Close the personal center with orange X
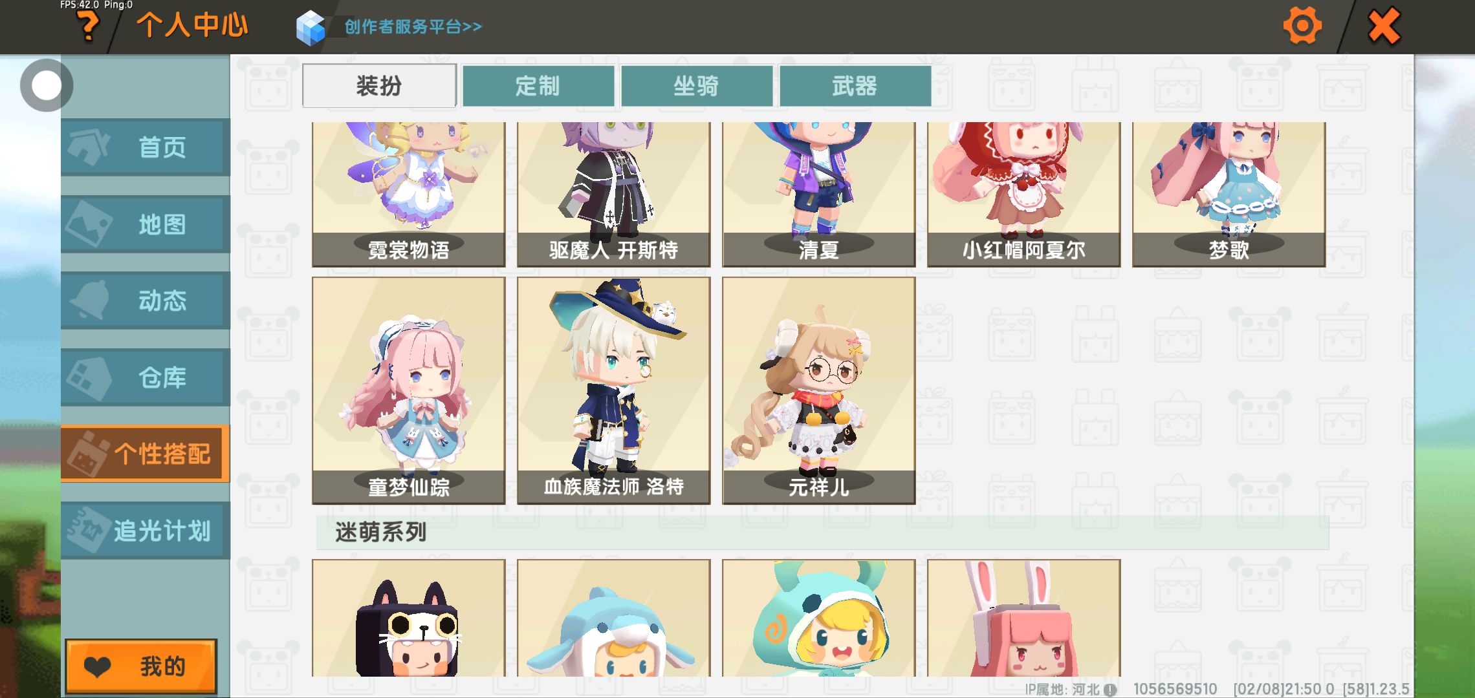This screenshot has height=698, width=1475. [x=1384, y=26]
